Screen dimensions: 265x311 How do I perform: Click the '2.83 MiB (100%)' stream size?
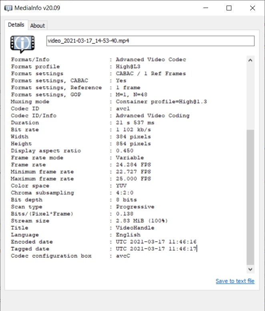tap(142, 221)
